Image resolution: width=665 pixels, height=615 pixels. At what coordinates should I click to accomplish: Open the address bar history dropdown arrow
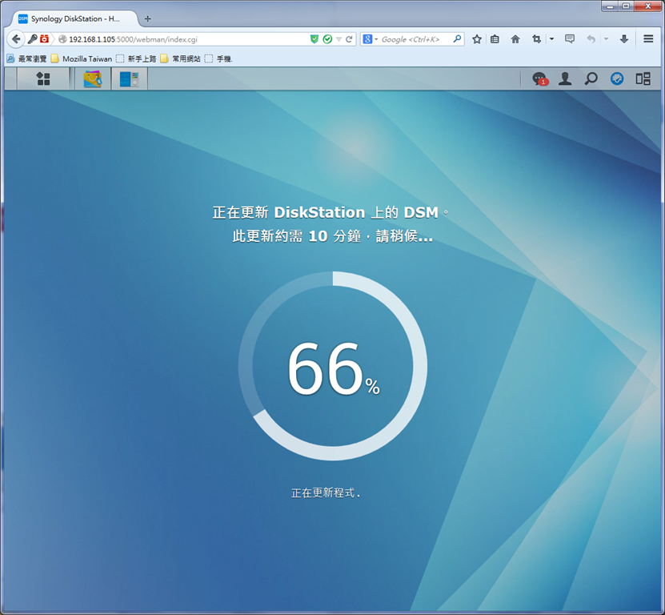[x=339, y=39]
